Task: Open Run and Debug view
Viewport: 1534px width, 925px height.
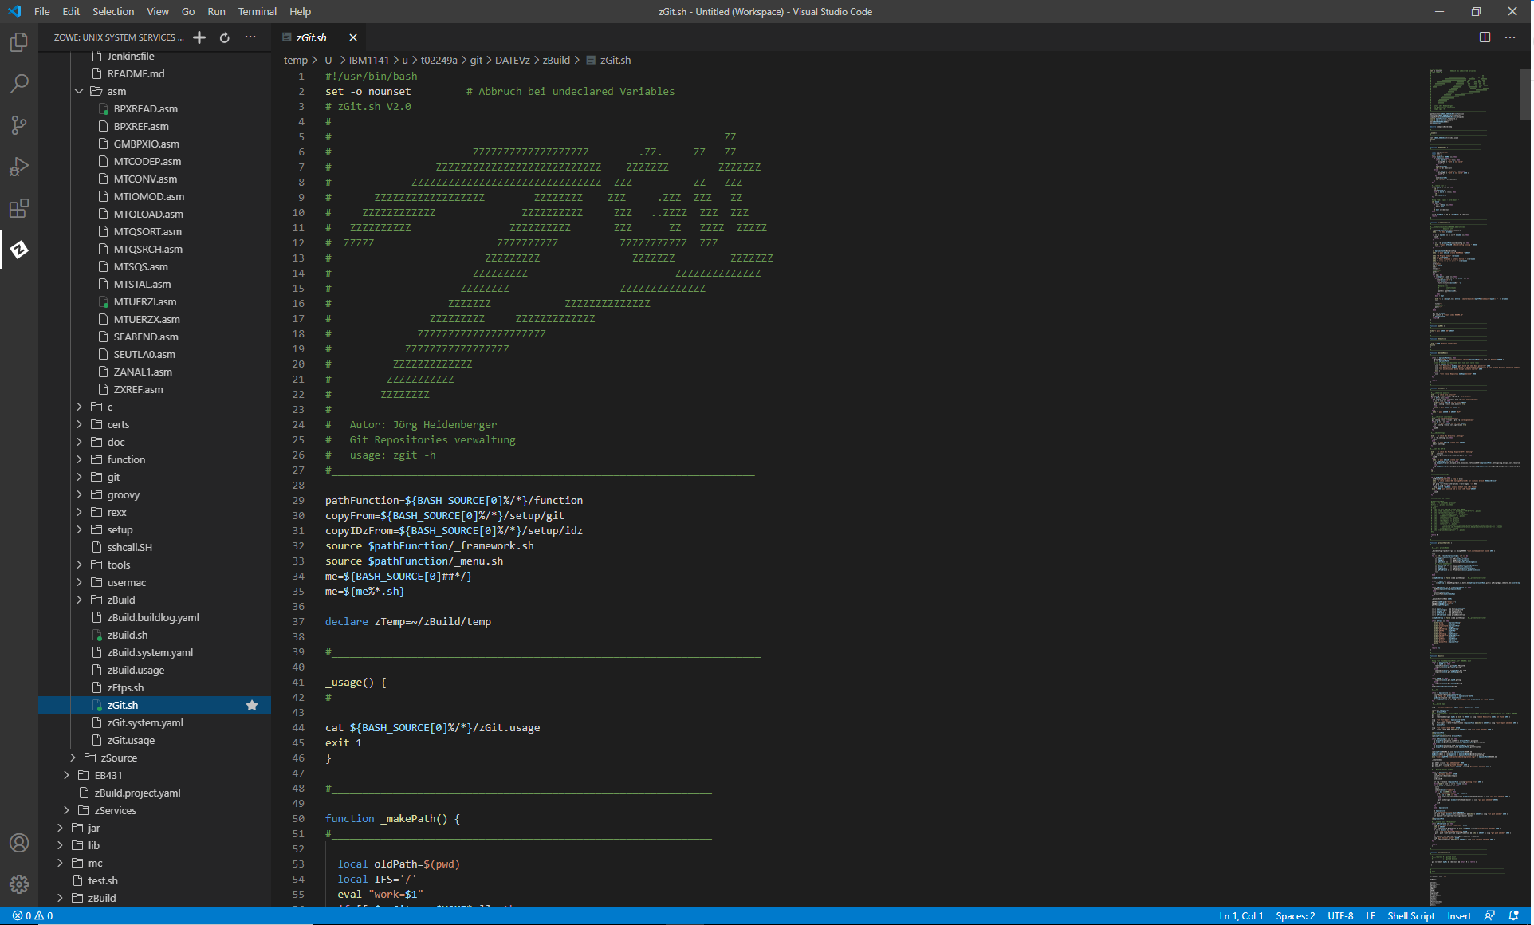Action: click(19, 167)
